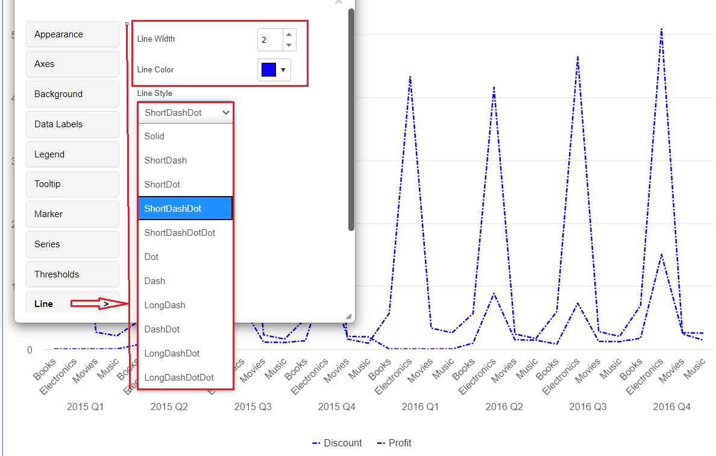Toggle the Profit series in legend
This screenshot has height=456, width=716.
394,443
